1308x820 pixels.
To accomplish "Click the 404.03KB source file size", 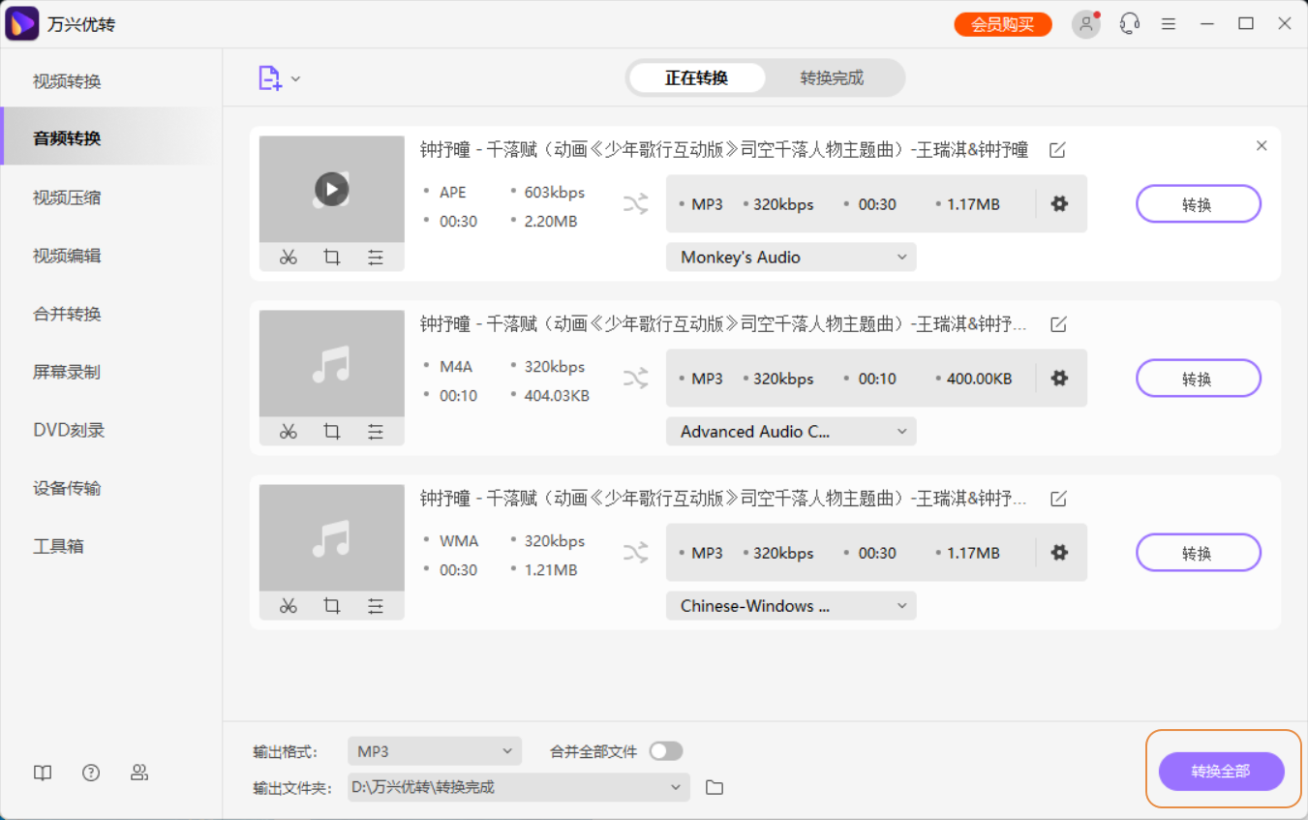I will point(557,396).
